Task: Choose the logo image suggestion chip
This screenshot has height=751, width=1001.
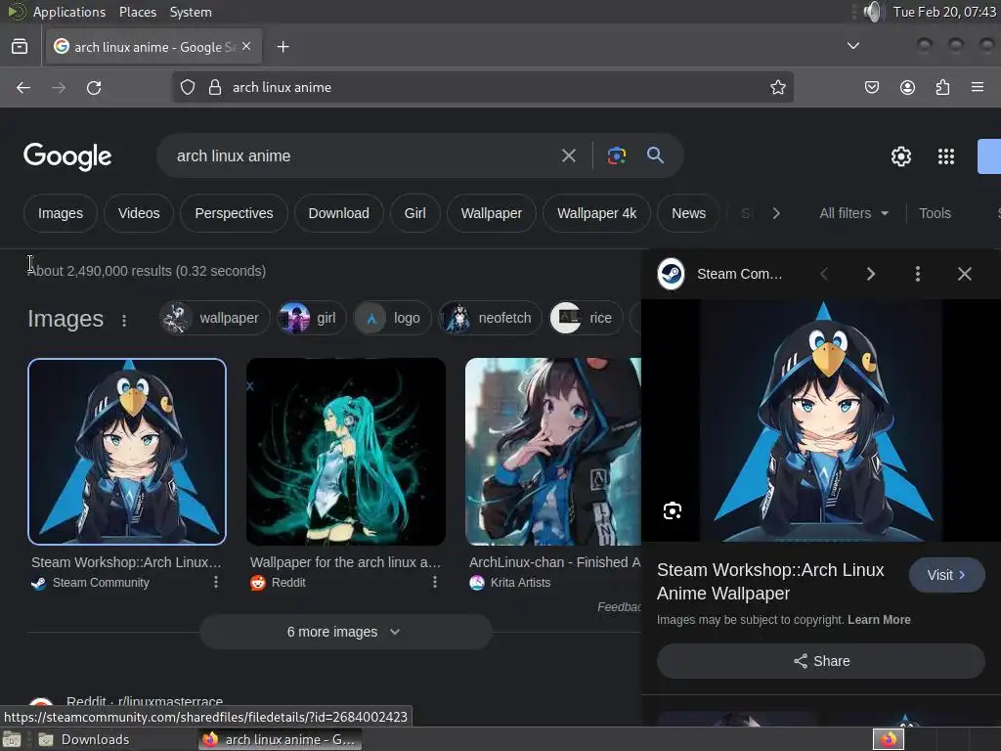Action: pos(393,318)
